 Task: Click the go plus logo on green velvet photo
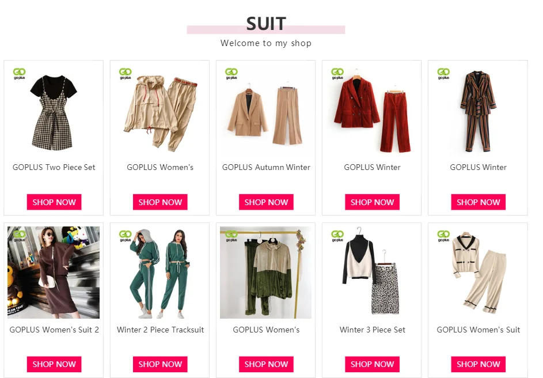(x=231, y=236)
